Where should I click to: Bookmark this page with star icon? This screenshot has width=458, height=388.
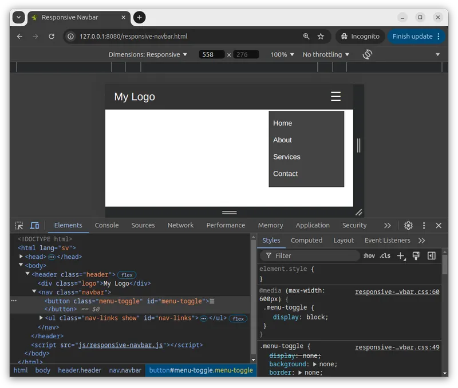pos(321,36)
